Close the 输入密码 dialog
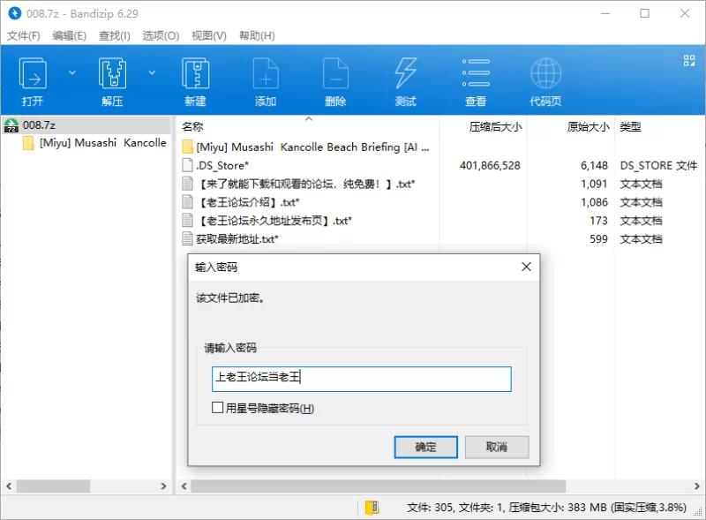 (x=526, y=267)
